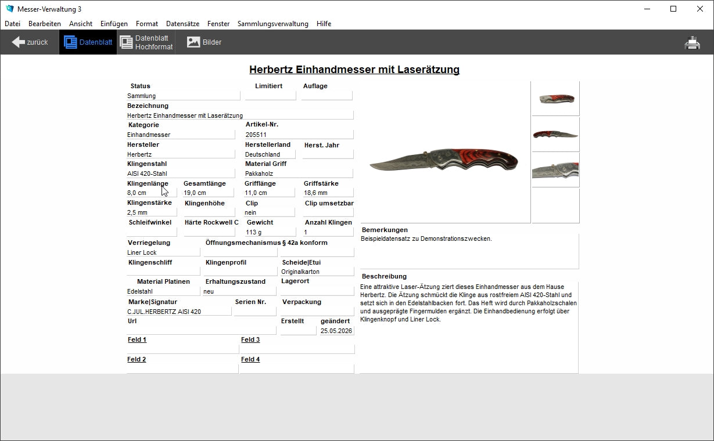714x441 pixels.
Task: Click the Scheide|Etui field showing Originalkarton
Action: tap(317, 271)
